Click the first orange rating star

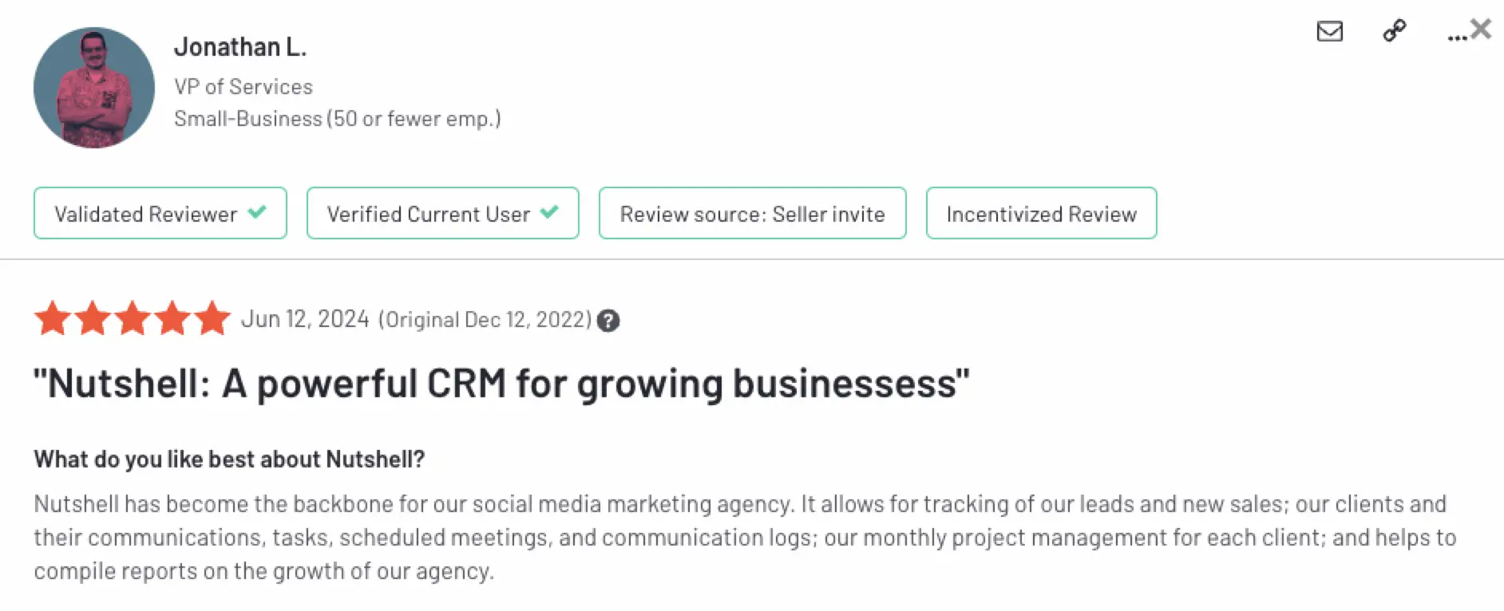click(53, 318)
